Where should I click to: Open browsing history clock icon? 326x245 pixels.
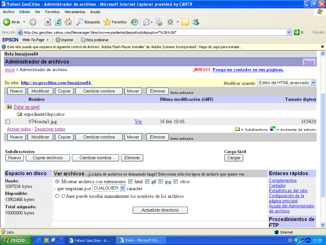(x=134, y=22)
